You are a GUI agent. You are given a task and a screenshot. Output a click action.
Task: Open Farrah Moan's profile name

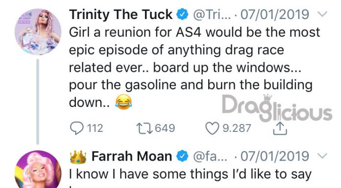point(132,156)
